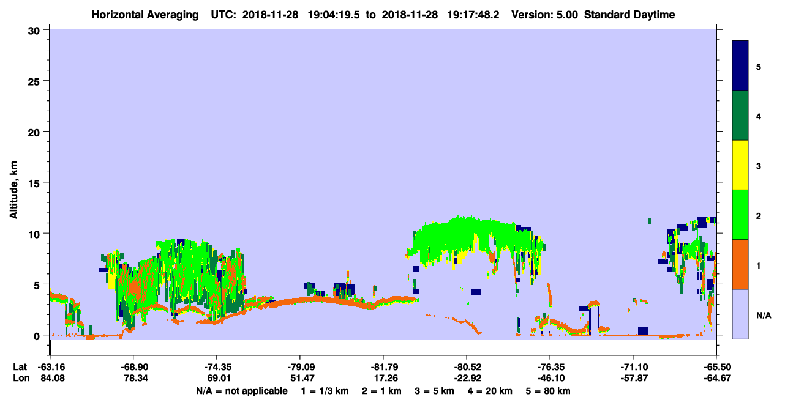Image resolution: width=796 pixels, height=408 pixels.
Task: Click longitude value -46.10
Action: [x=550, y=379]
